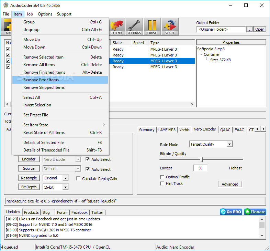The image size is (270, 251).
Task: Open the Support menu
Action: [x=64, y=14]
